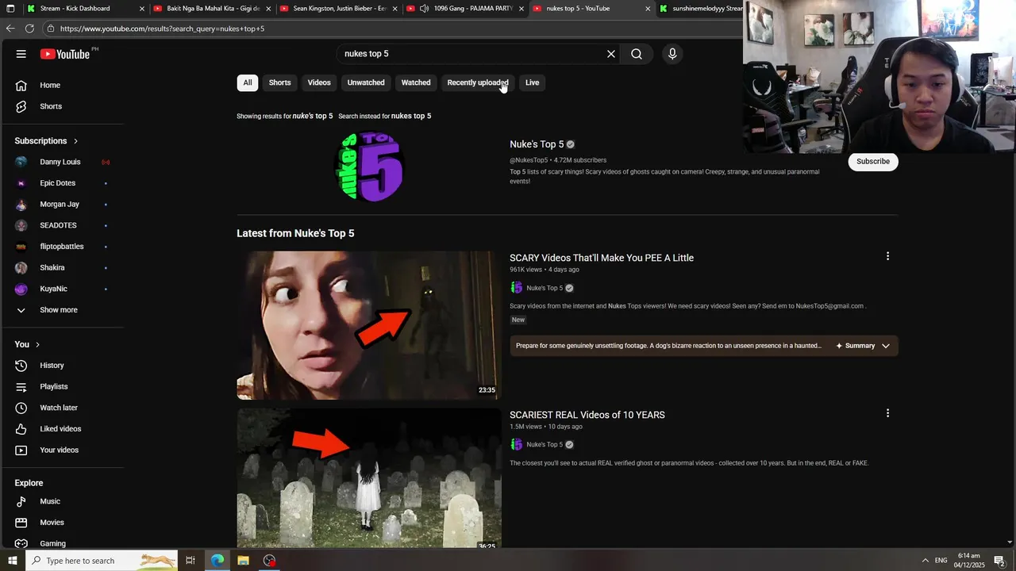The height and width of the screenshot is (571, 1016).
Task: Open Nuke's Top 5 channel name heading
Action: click(537, 144)
